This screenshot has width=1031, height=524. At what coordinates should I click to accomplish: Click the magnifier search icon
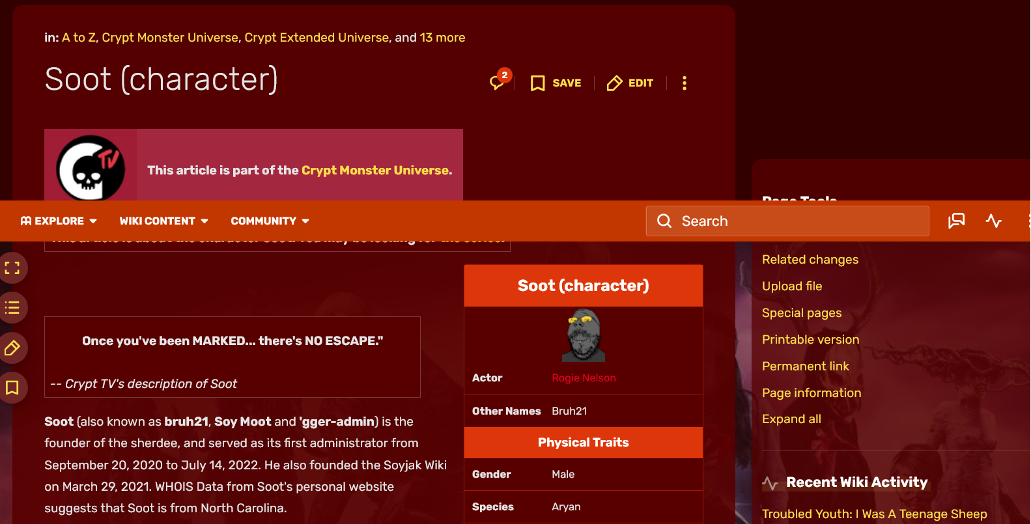pyautogui.click(x=664, y=221)
